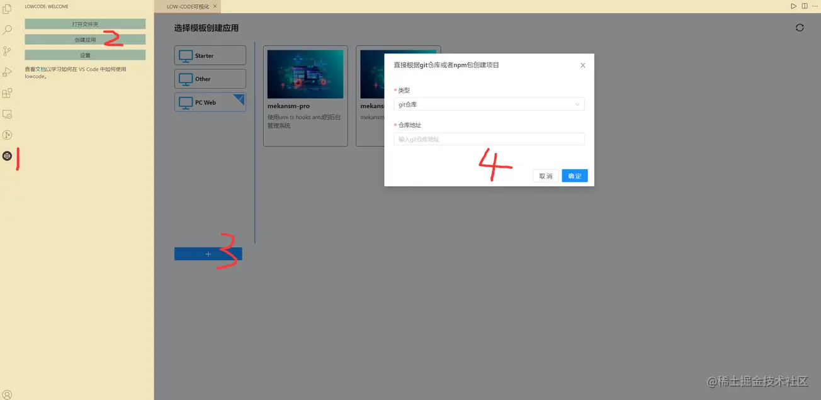Screen dimensions: 821x400
Task: Click the Run play icon in editor toolbar
Action: point(793,6)
